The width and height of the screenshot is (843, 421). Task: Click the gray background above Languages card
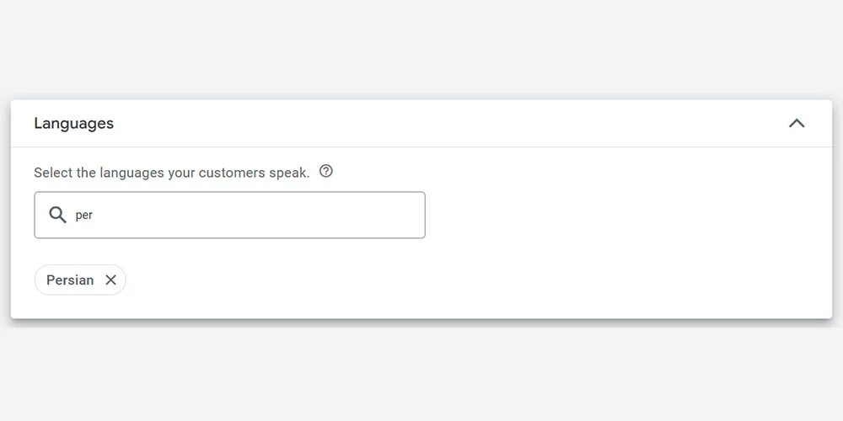click(x=421, y=51)
